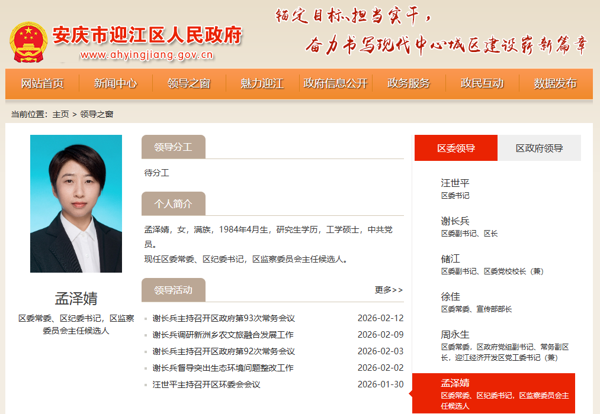Click title 区委副书记、区长 under 谢长兵

point(469,234)
